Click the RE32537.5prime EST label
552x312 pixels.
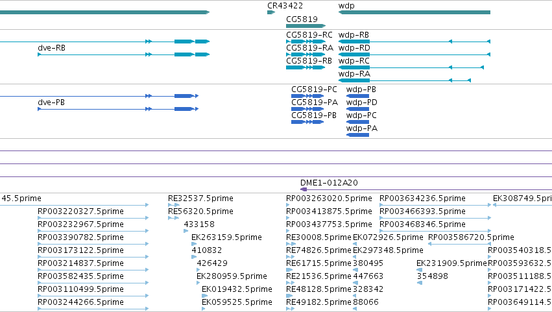[200, 198]
